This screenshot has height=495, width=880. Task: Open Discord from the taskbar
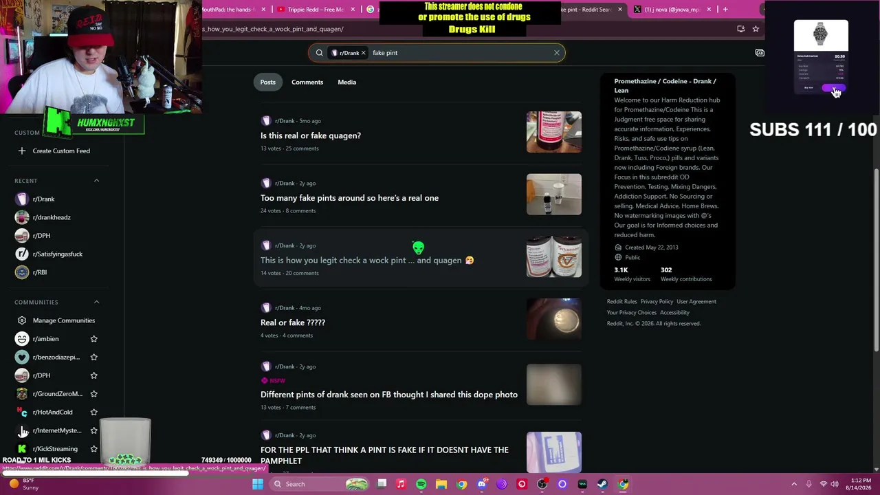click(482, 484)
